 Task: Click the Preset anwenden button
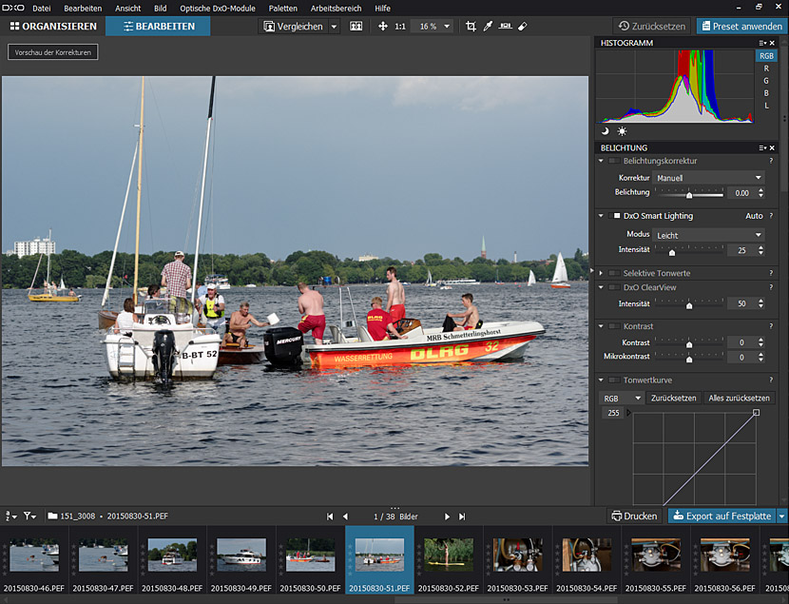pos(740,27)
